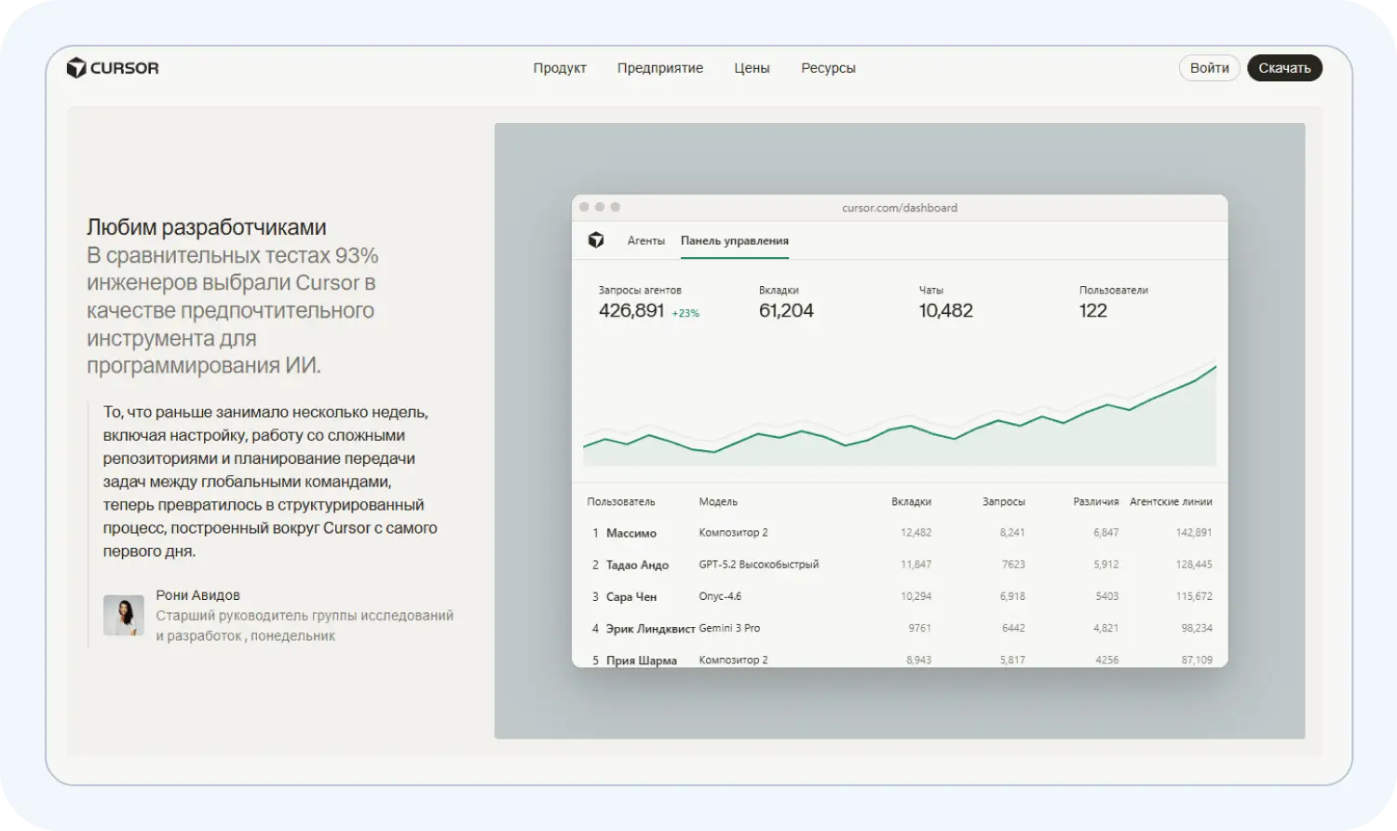Click the Пользователи count 122

1092,311
